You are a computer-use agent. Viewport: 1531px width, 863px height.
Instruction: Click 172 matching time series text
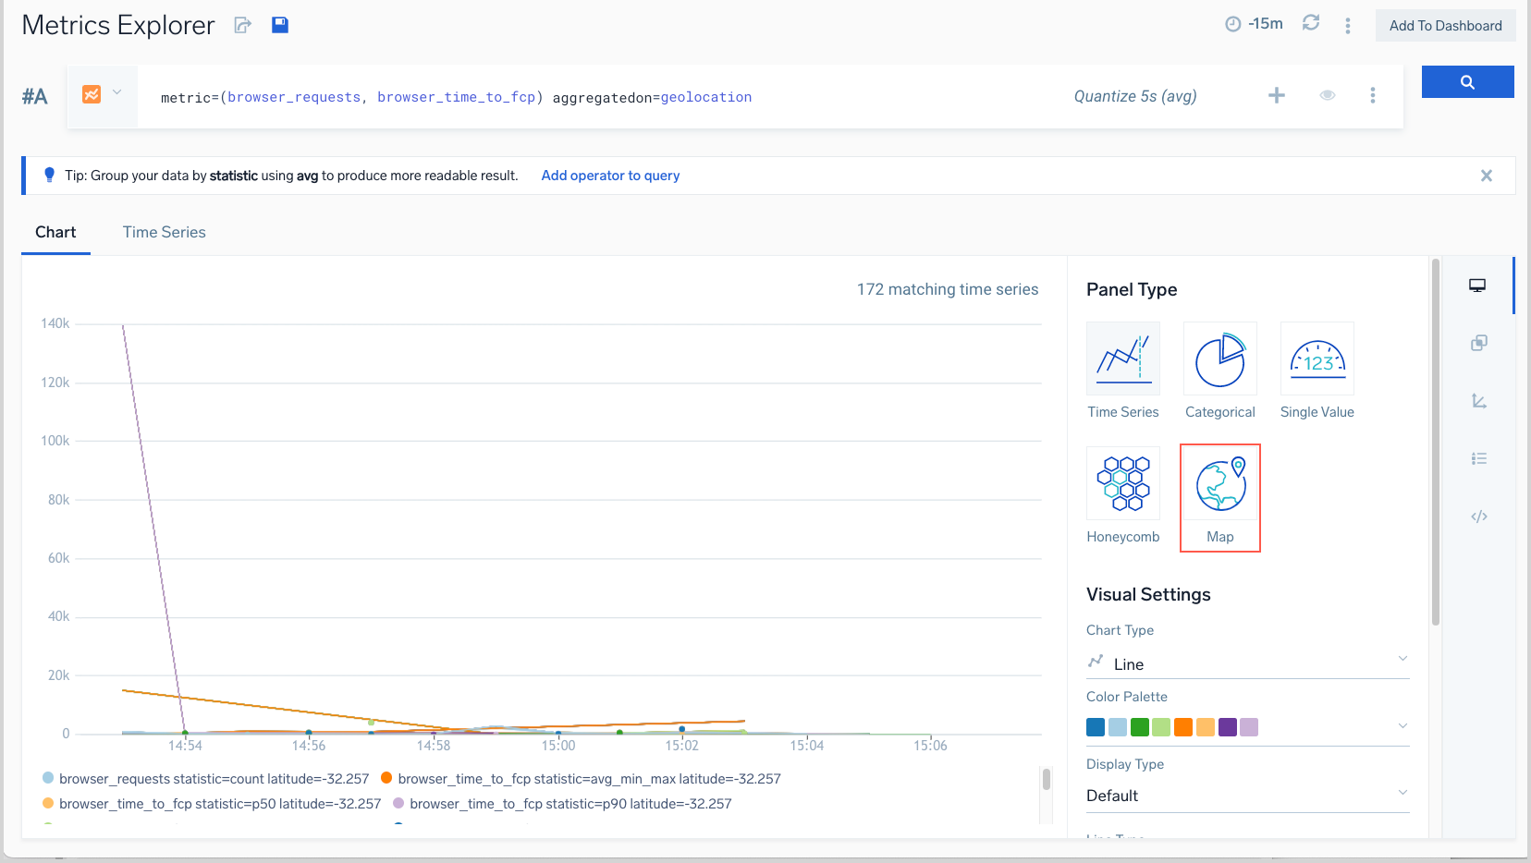948,289
